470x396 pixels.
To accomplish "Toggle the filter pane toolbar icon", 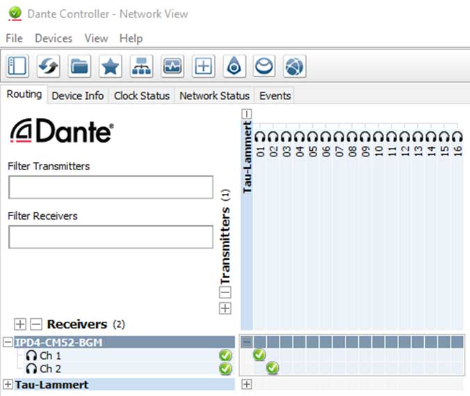I will (17, 66).
